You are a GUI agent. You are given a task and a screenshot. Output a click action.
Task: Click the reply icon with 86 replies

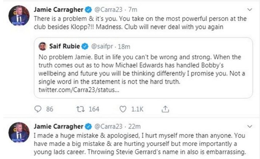39,109
